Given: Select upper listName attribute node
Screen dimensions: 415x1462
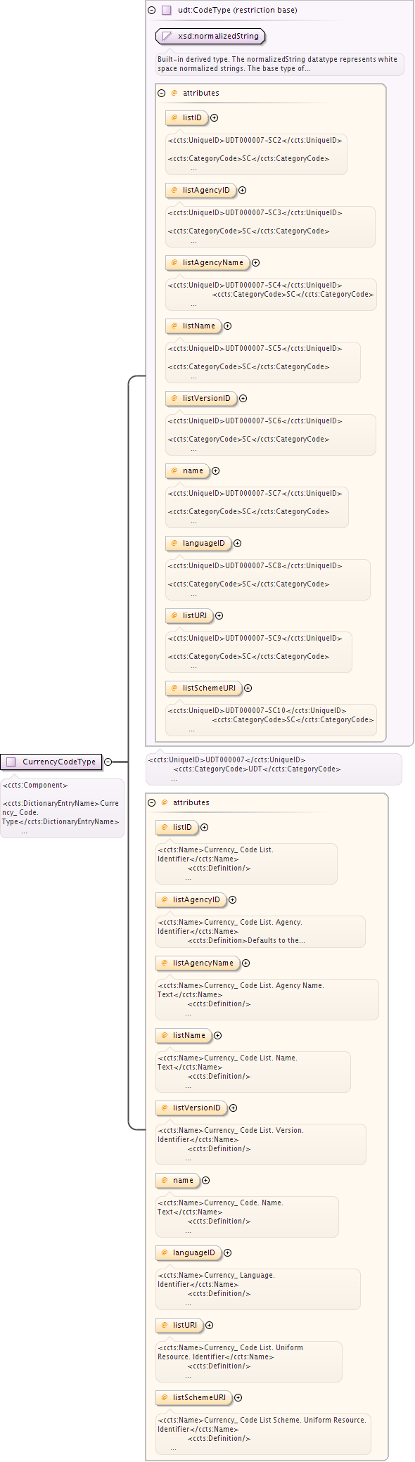Looking at the screenshot, I should (193, 326).
